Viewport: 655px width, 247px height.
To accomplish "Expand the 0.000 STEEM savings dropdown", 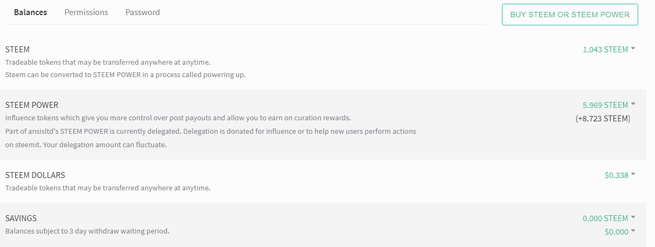I will coord(605,218).
